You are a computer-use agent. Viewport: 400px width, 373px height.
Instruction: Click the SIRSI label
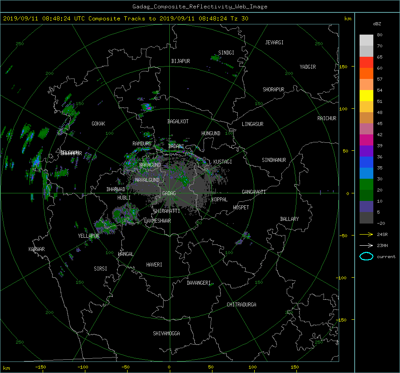(100, 269)
